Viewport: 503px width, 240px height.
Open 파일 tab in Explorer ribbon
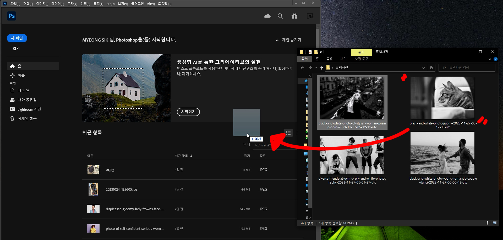(x=304, y=59)
